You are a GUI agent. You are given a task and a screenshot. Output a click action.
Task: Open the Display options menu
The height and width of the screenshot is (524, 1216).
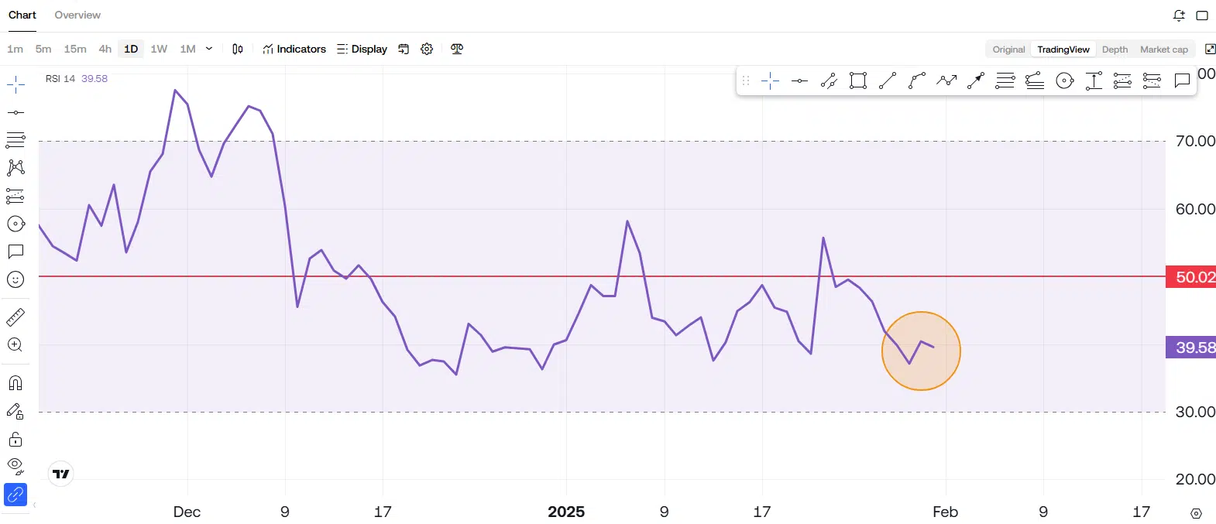click(362, 49)
